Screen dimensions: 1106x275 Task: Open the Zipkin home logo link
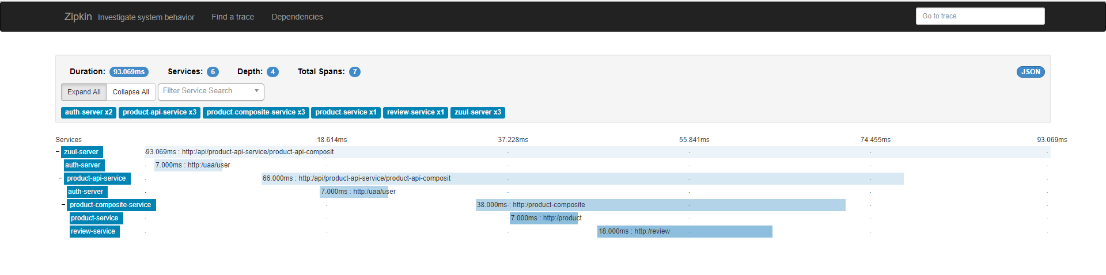78,17
